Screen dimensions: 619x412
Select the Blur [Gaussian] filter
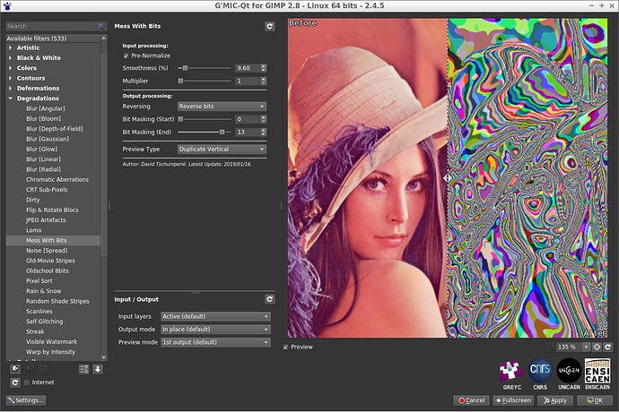click(x=48, y=139)
